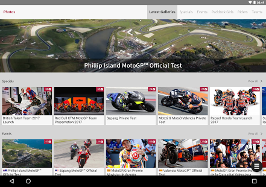Click 'Sepang Private Test' caption text
Image resolution: width=266 pixels, height=187 pixels.
[122, 118]
